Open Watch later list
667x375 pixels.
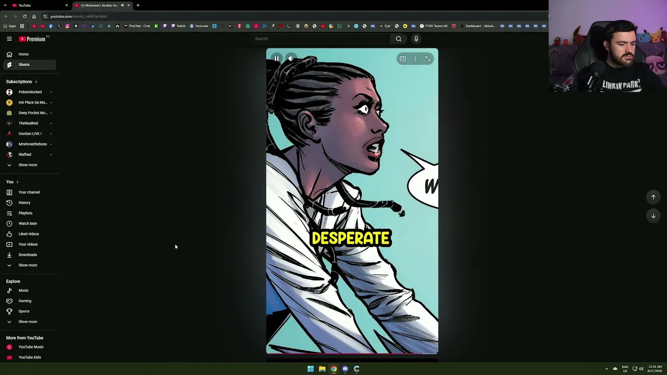29,223
